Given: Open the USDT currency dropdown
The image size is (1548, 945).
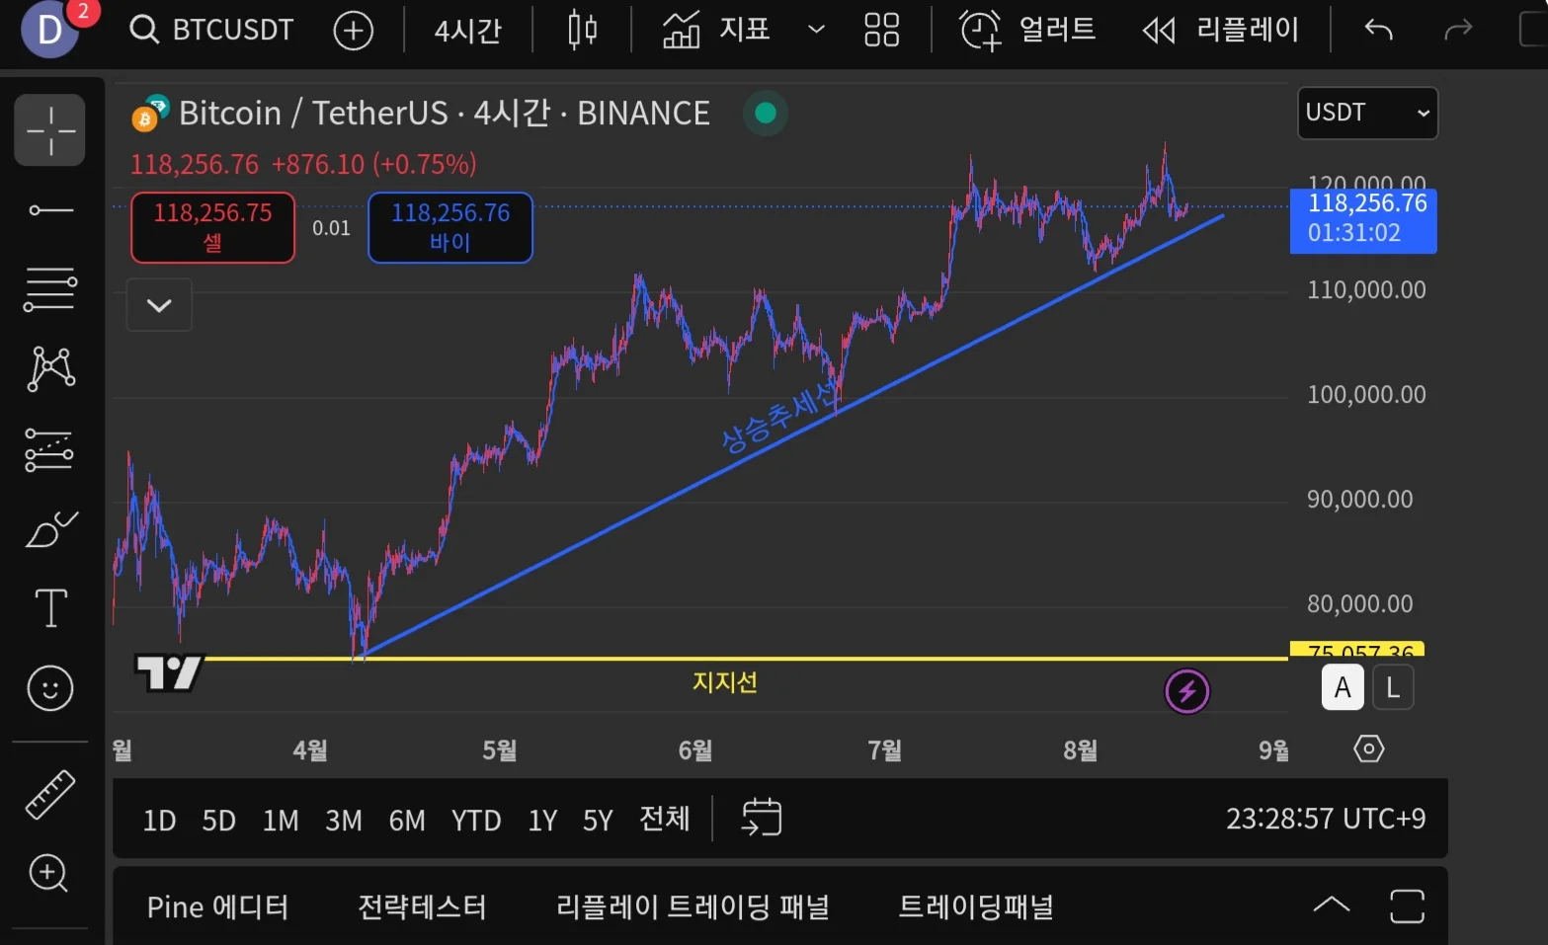Looking at the screenshot, I should click(x=1367, y=114).
